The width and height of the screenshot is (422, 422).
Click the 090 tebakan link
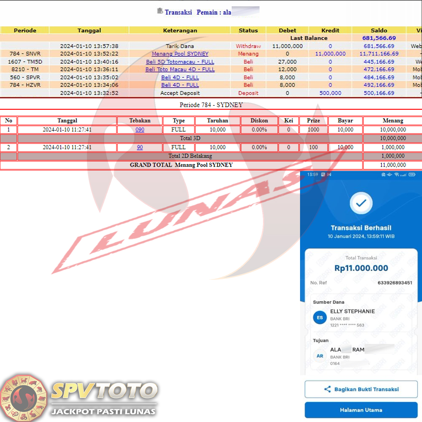140,130
